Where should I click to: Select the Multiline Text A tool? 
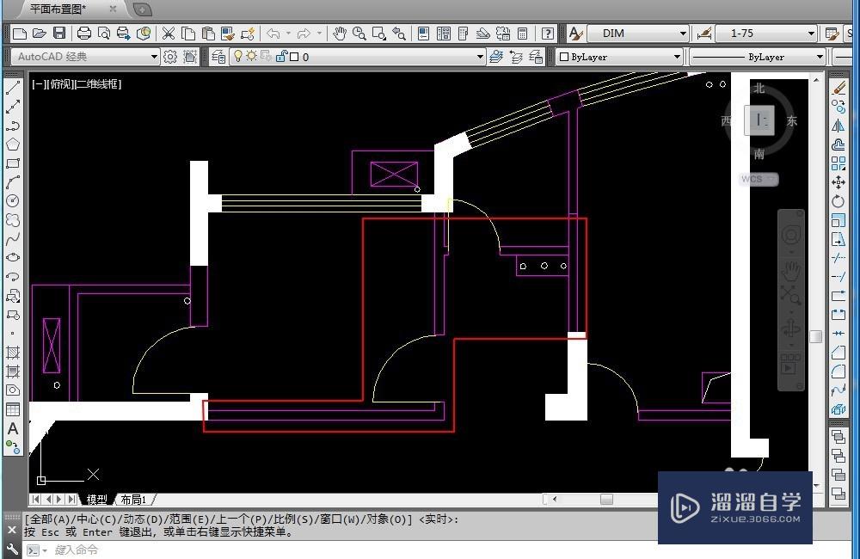pos(13,428)
